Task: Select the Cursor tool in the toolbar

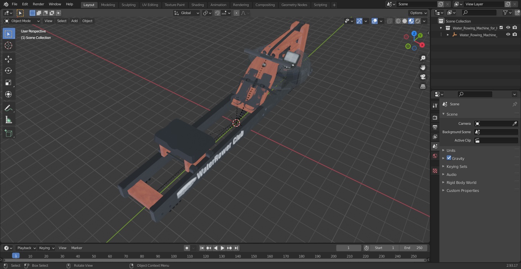Action: pos(8,45)
